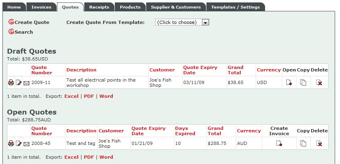Create invoice from quote 2008-45
Image resolution: width=340 pixels, height=164 pixels.
point(279,143)
